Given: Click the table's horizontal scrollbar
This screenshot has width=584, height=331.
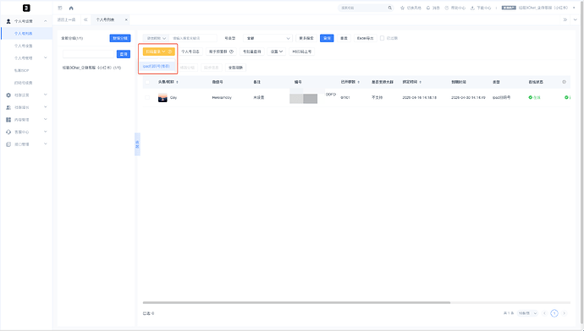Looking at the screenshot, I should point(296,302).
